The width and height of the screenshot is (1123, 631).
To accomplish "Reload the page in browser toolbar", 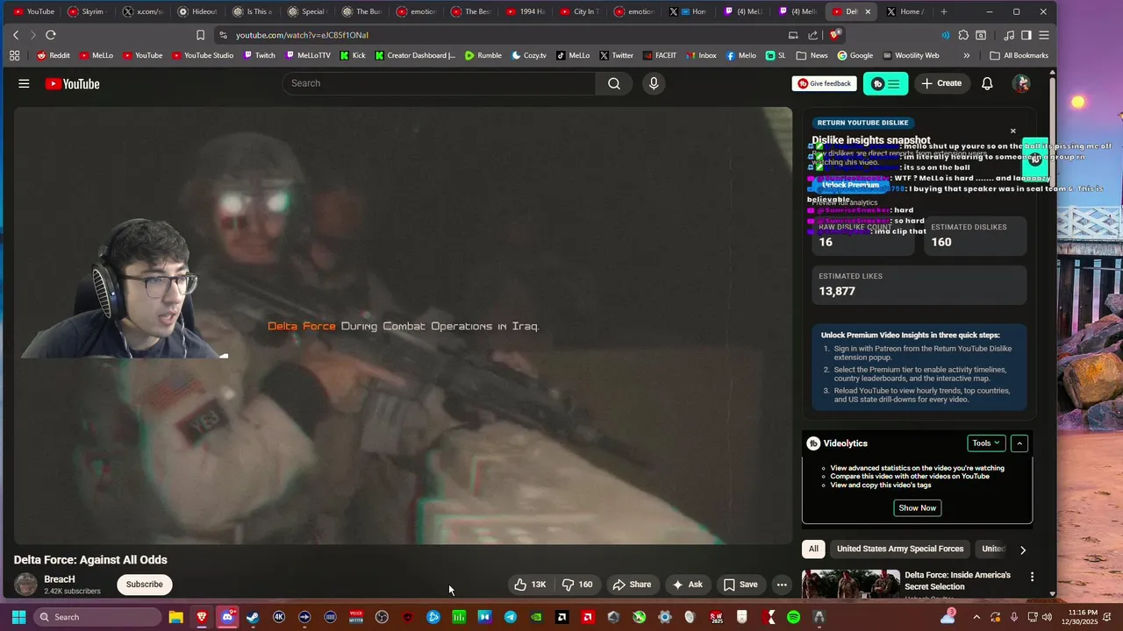I will point(51,35).
